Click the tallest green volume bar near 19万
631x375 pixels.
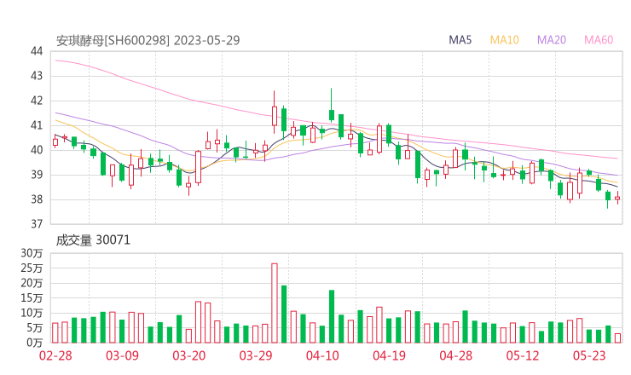(x=284, y=314)
